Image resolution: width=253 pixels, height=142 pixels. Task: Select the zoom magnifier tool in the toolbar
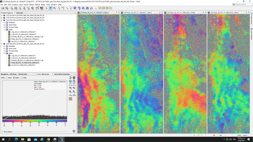point(55,8)
